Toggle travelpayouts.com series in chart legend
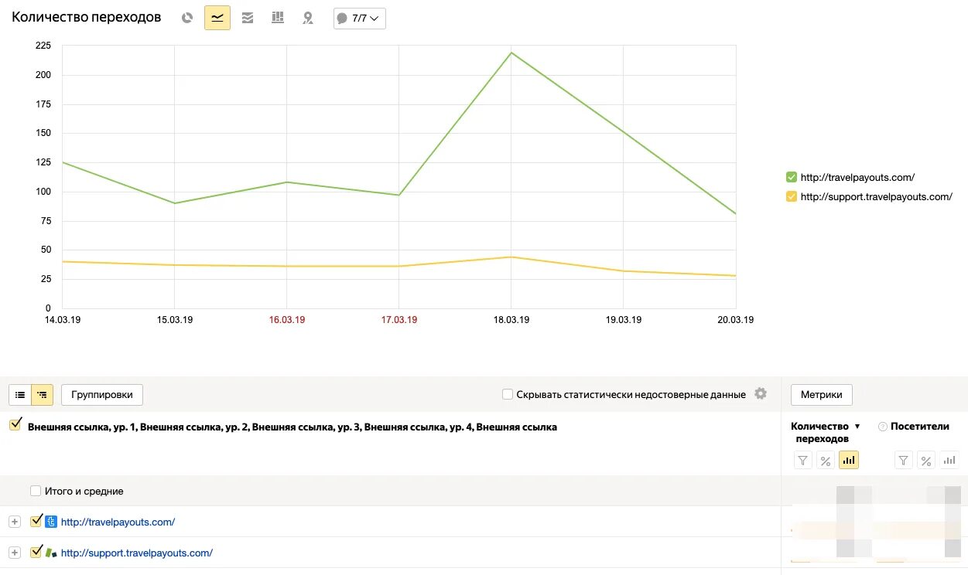 coord(791,177)
